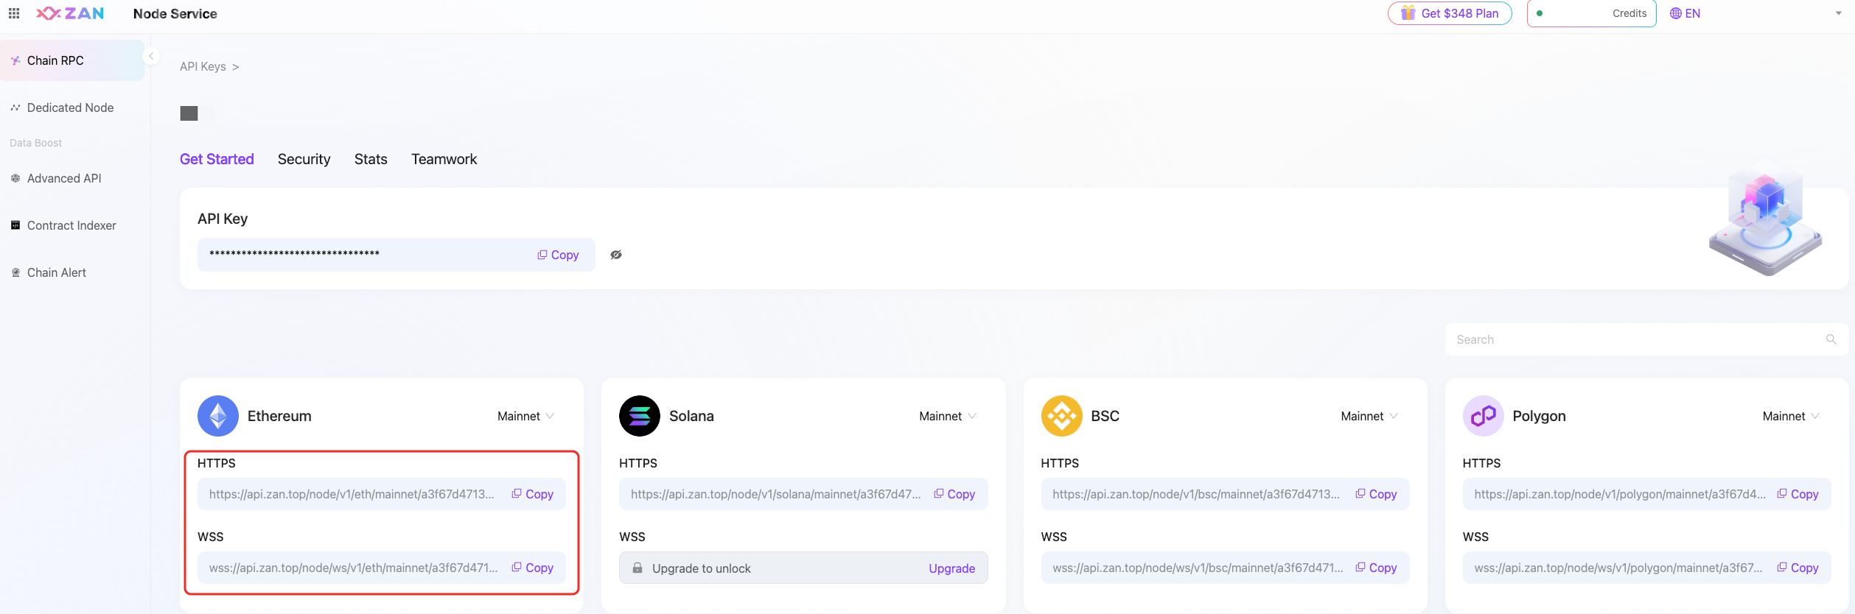Switch to the Stats tab

[x=371, y=159]
